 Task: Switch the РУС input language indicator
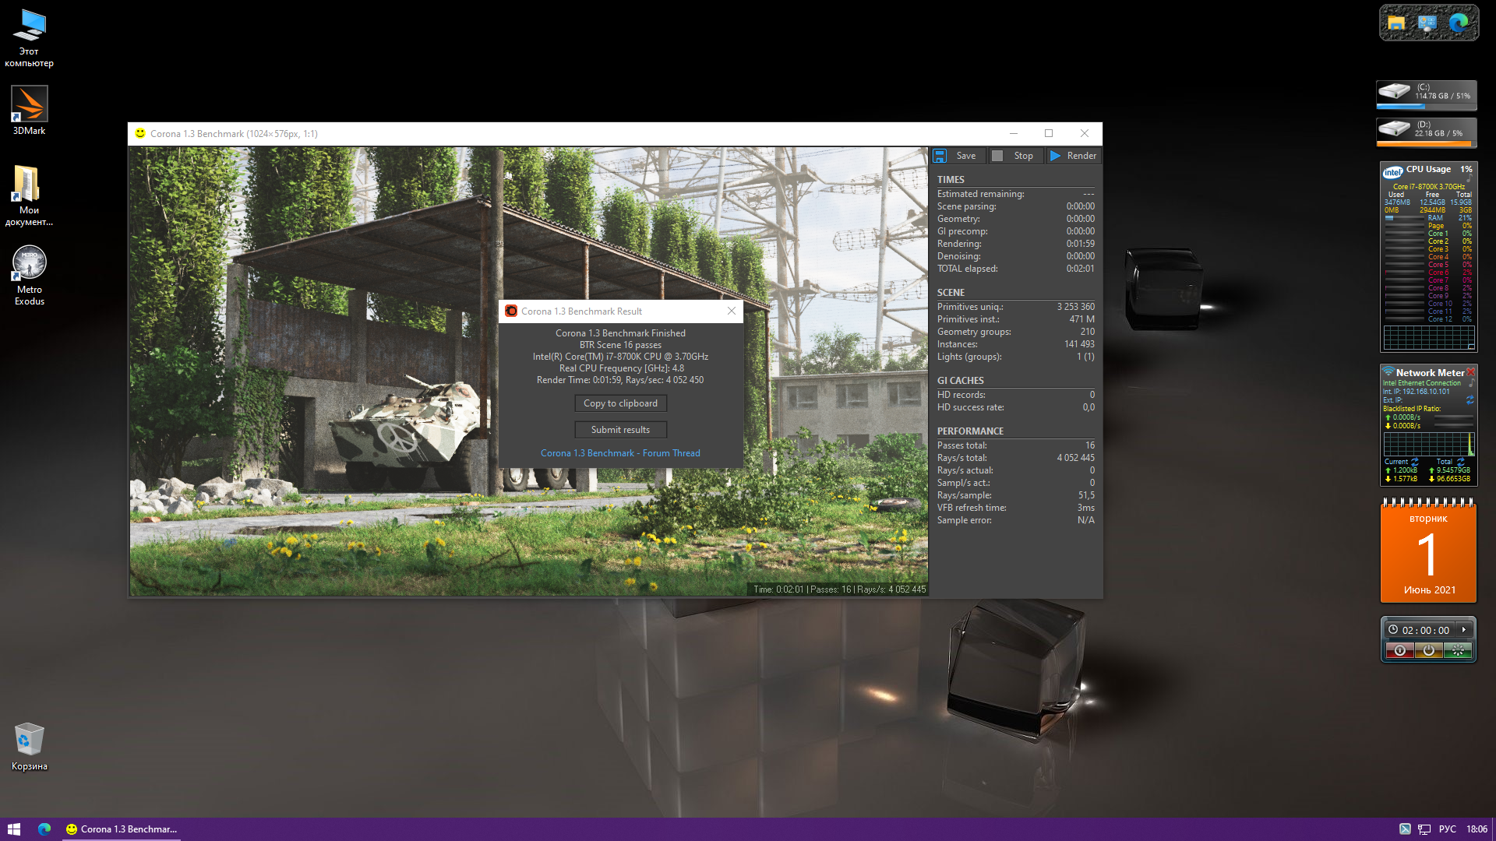(x=1447, y=829)
